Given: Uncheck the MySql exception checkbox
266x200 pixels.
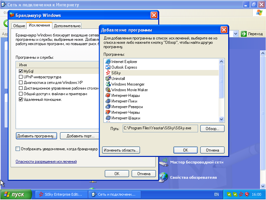Looking at the screenshot, I should coord(21,71).
